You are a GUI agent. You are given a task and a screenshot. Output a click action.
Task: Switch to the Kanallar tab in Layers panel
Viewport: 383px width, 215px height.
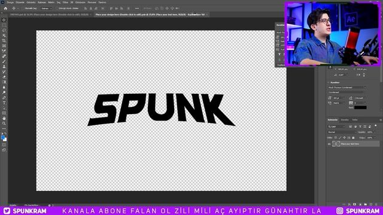coord(345,120)
